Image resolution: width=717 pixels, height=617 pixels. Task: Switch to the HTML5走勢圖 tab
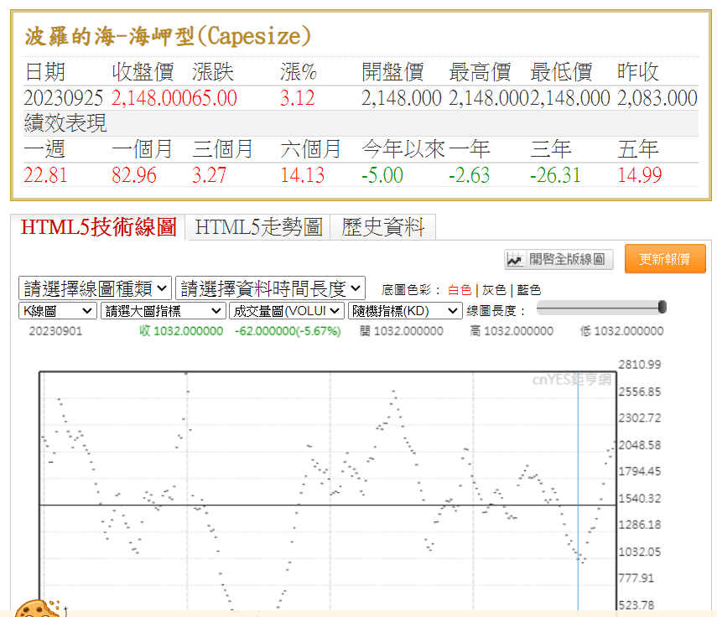pyautogui.click(x=258, y=227)
